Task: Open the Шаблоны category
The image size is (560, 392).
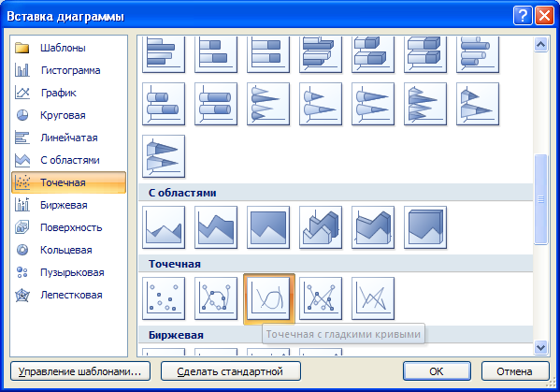Action: click(x=68, y=48)
